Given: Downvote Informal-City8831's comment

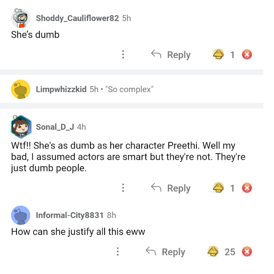Looking at the screenshot, I should click(247, 251).
